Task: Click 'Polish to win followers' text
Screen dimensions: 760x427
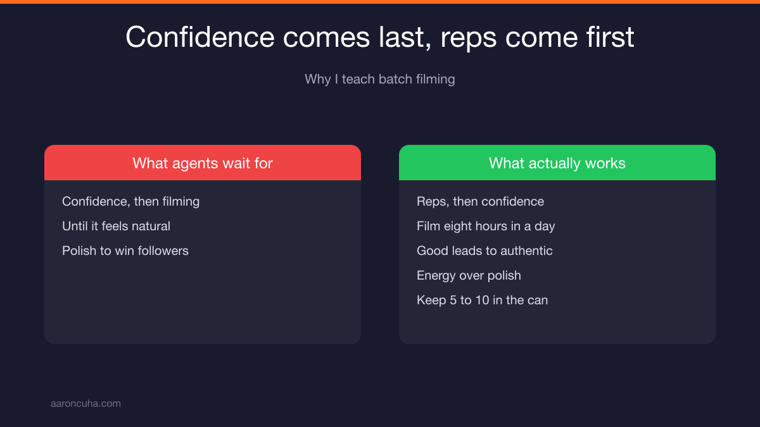Action: tap(125, 251)
